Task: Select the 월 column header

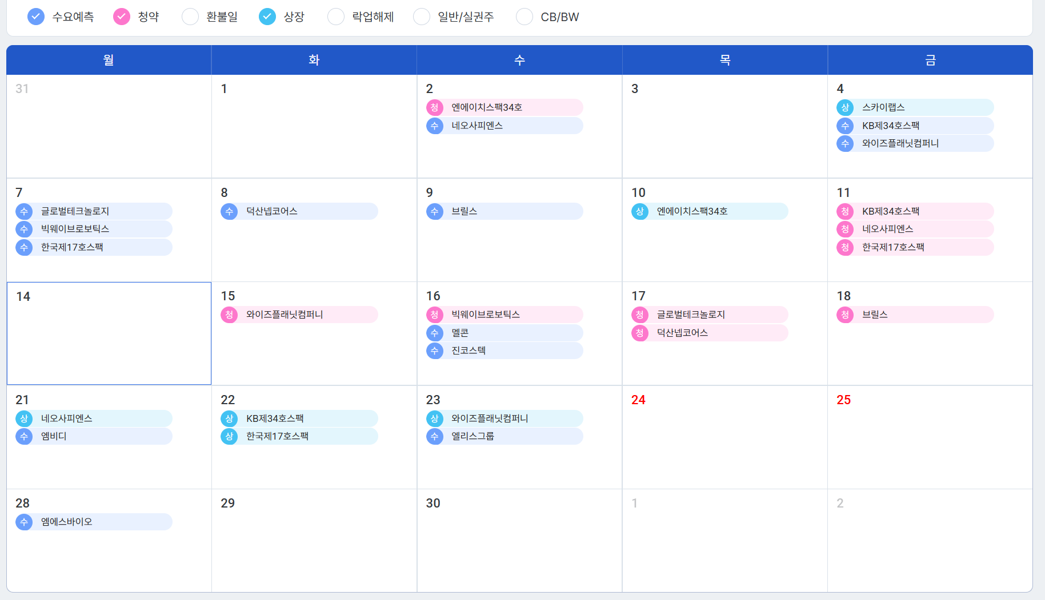Action: tap(109, 60)
